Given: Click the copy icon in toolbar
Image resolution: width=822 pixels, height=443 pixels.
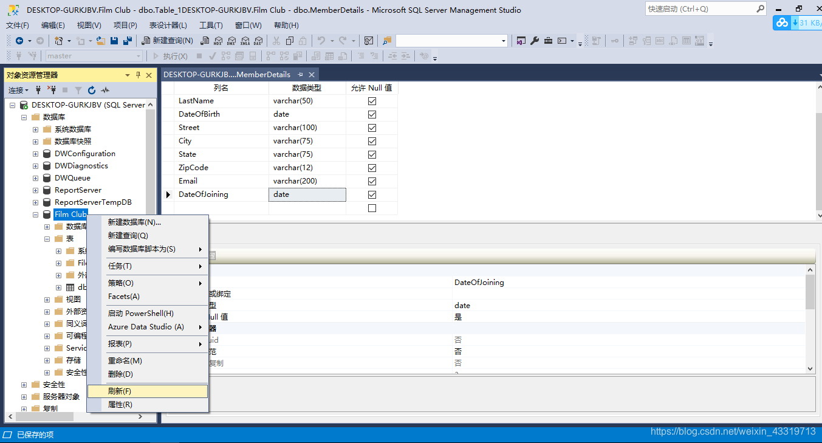Looking at the screenshot, I should [289, 41].
